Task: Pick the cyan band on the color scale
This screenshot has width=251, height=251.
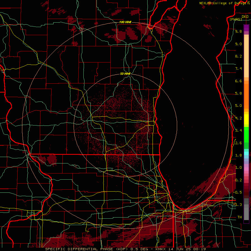Action: click(x=246, y=153)
